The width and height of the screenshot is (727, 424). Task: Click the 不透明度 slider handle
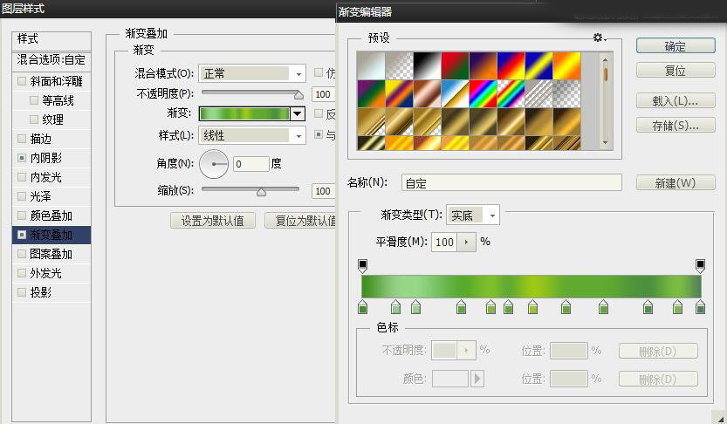click(298, 95)
